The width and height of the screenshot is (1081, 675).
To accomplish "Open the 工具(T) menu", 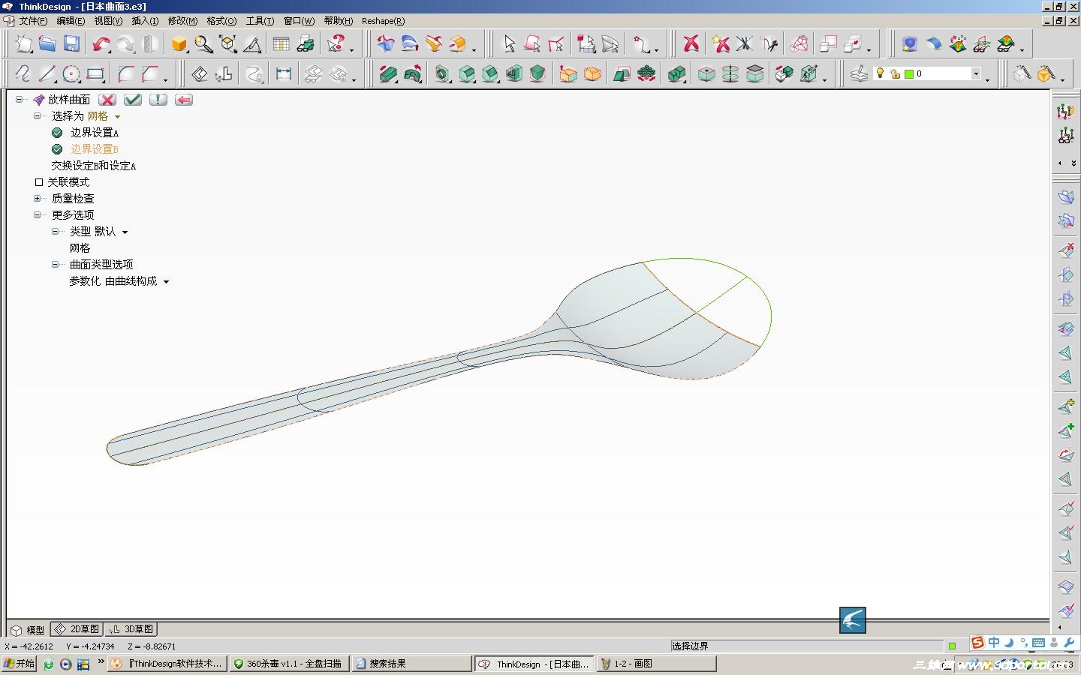I will (x=260, y=21).
